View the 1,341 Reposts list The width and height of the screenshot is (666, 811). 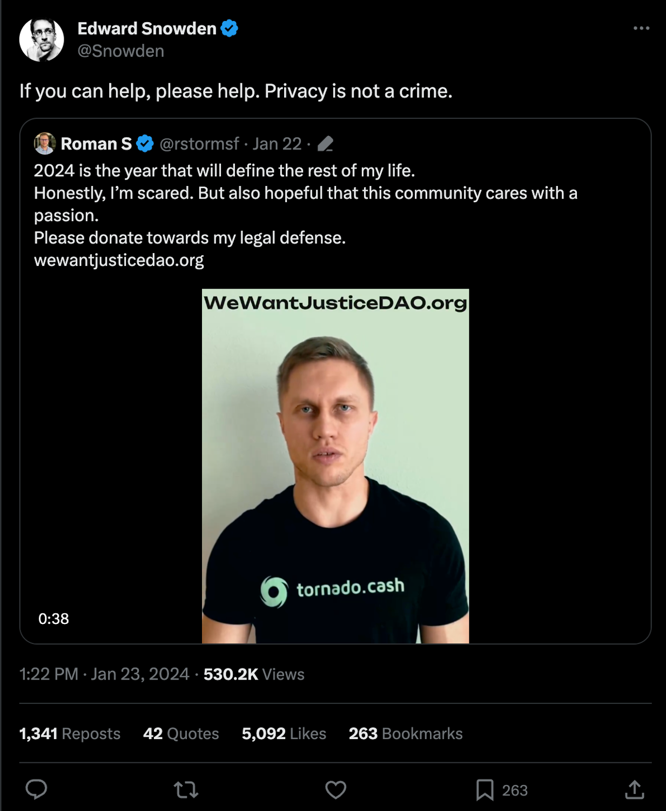tap(69, 733)
